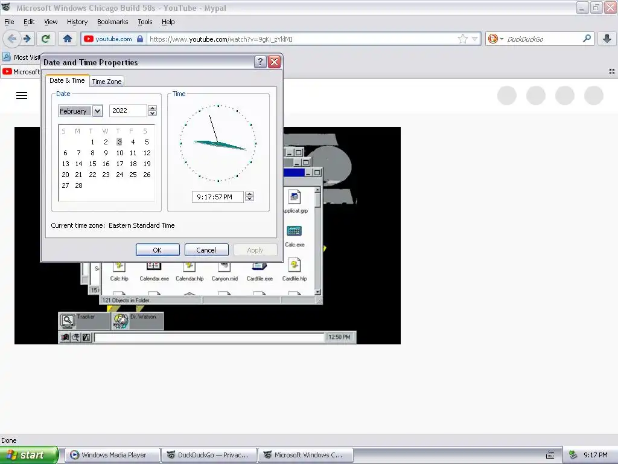Reload the page with the refresh icon
618x464 pixels.
[x=45, y=39]
